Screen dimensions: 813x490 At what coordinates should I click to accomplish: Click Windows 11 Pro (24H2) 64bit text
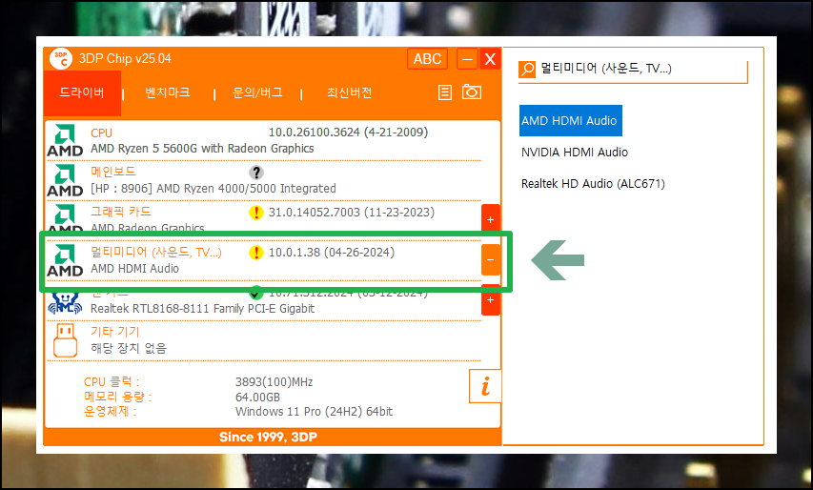[314, 412]
